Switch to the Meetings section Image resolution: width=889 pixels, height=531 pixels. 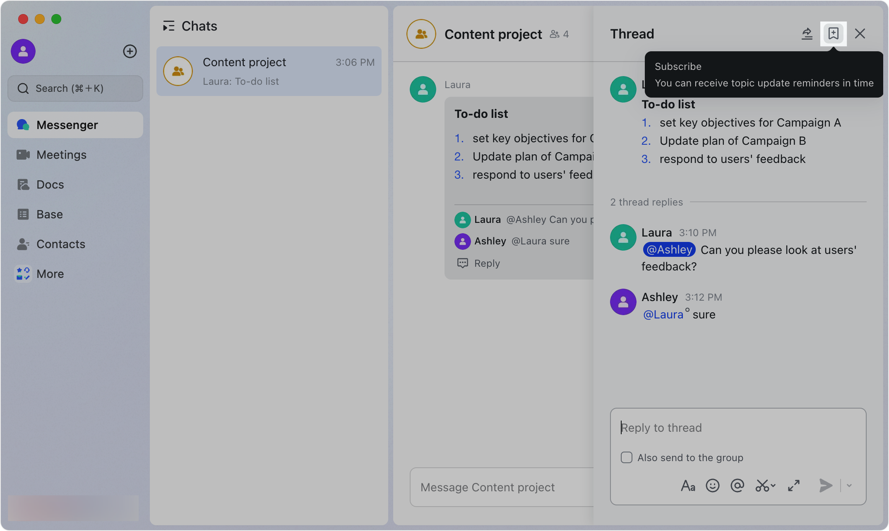click(61, 155)
